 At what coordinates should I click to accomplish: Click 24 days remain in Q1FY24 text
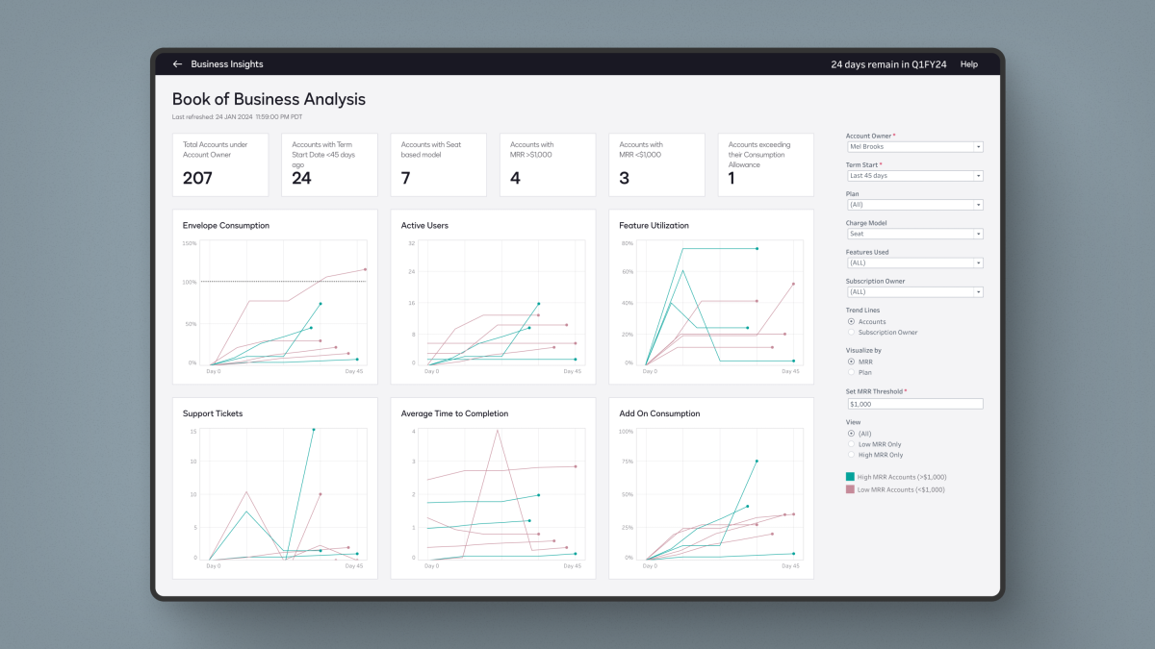888,64
